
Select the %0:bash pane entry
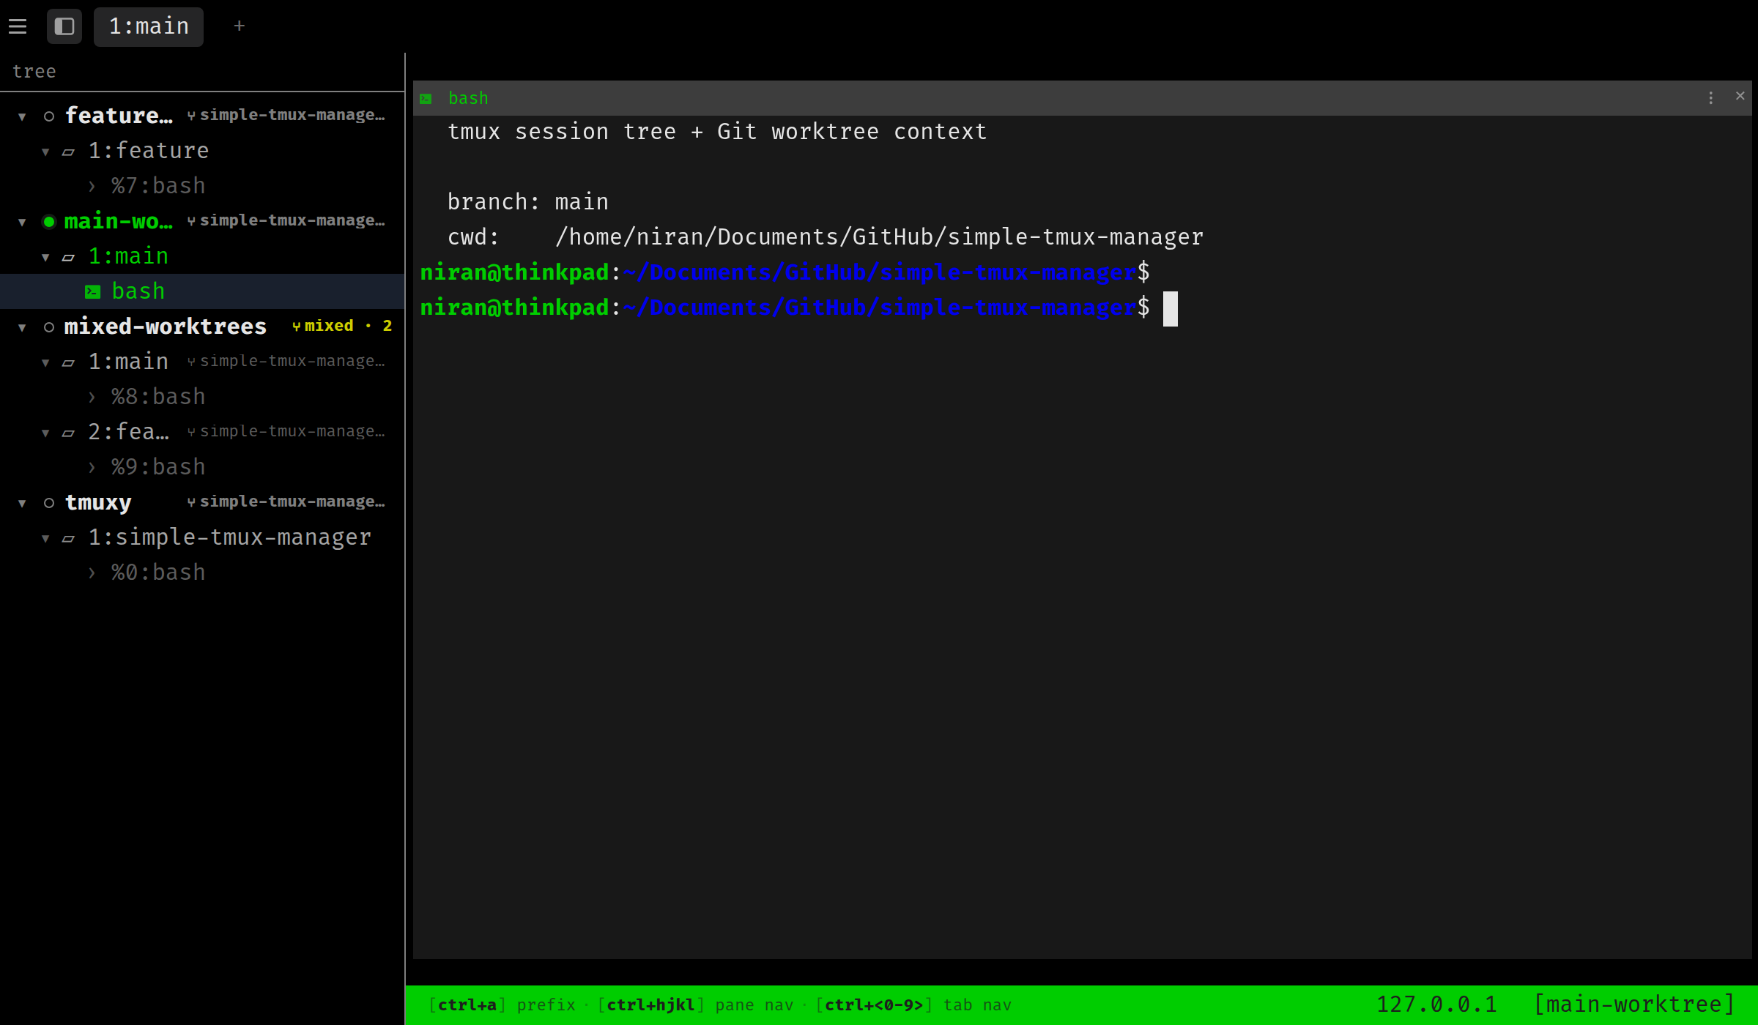(x=158, y=573)
